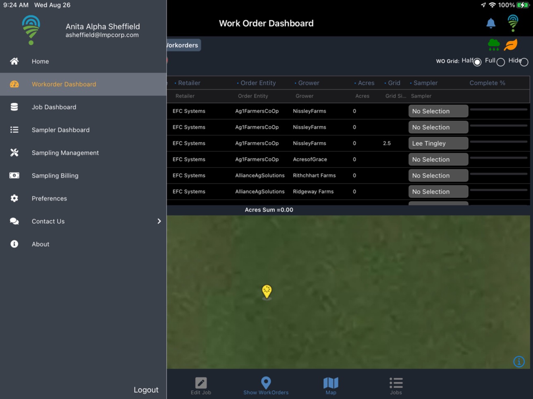The height and width of the screenshot is (399, 533).
Task: Tap the Home house icon
Action: [14, 61]
